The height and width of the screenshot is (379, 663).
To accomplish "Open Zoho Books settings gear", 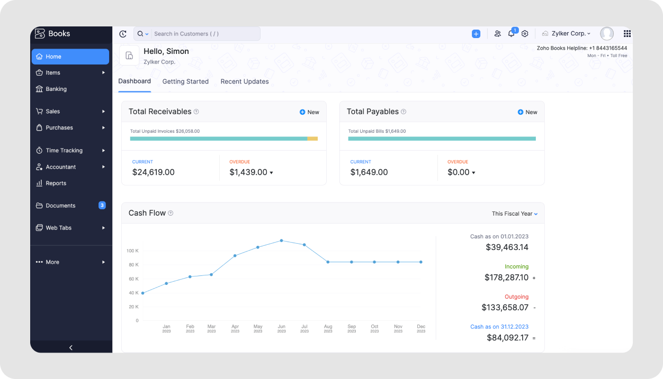I will pos(524,34).
